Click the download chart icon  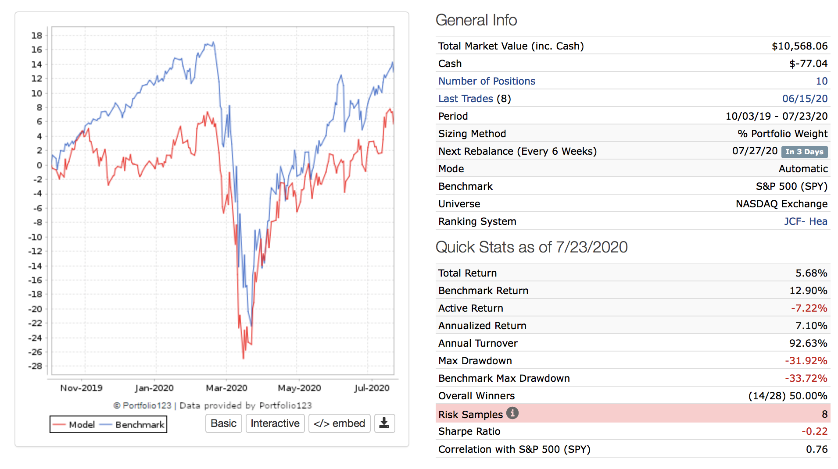tap(384, 423)
